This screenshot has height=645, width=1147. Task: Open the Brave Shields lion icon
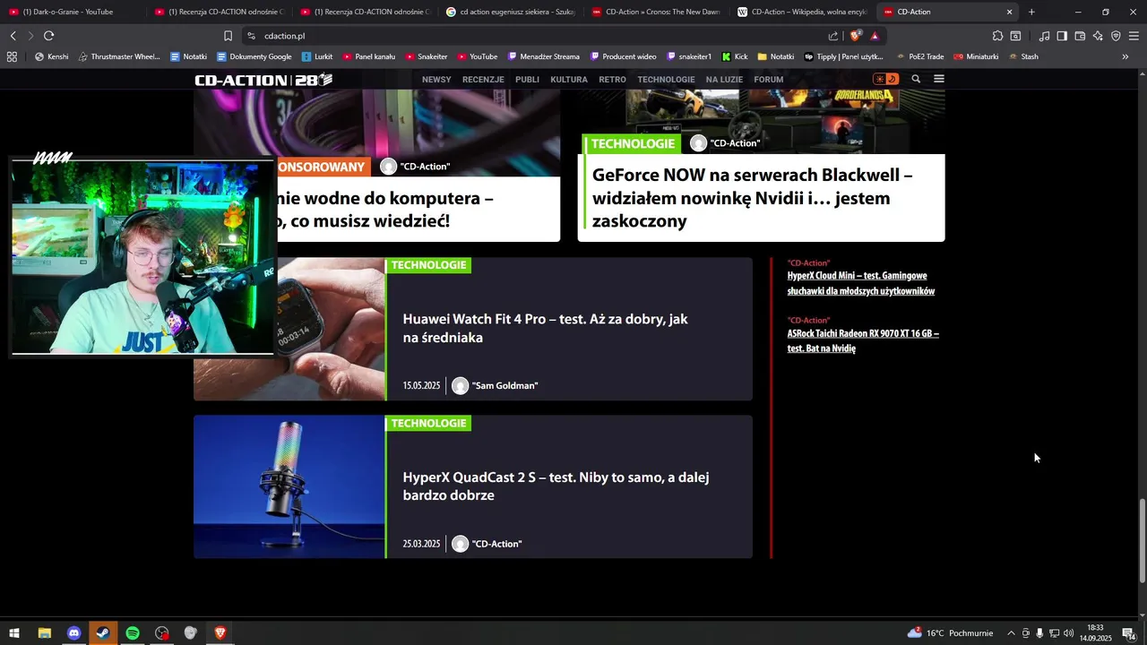(x=856, y=36)
